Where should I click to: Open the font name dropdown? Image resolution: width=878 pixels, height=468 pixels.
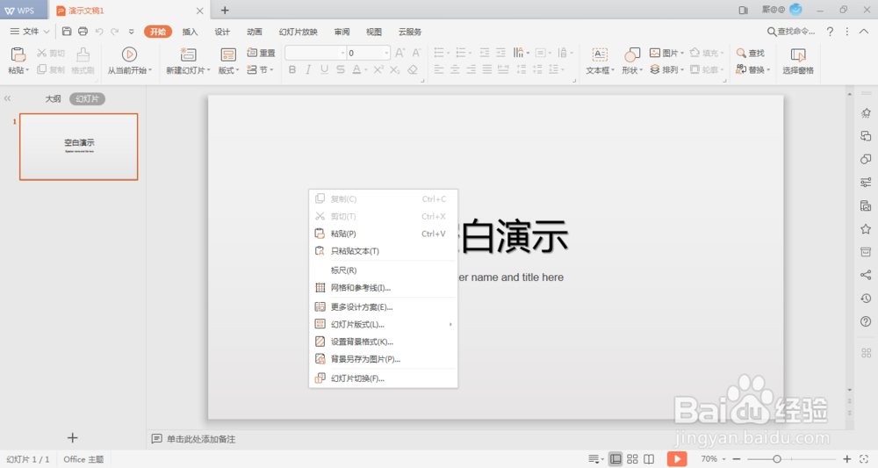tap(342, 54)
